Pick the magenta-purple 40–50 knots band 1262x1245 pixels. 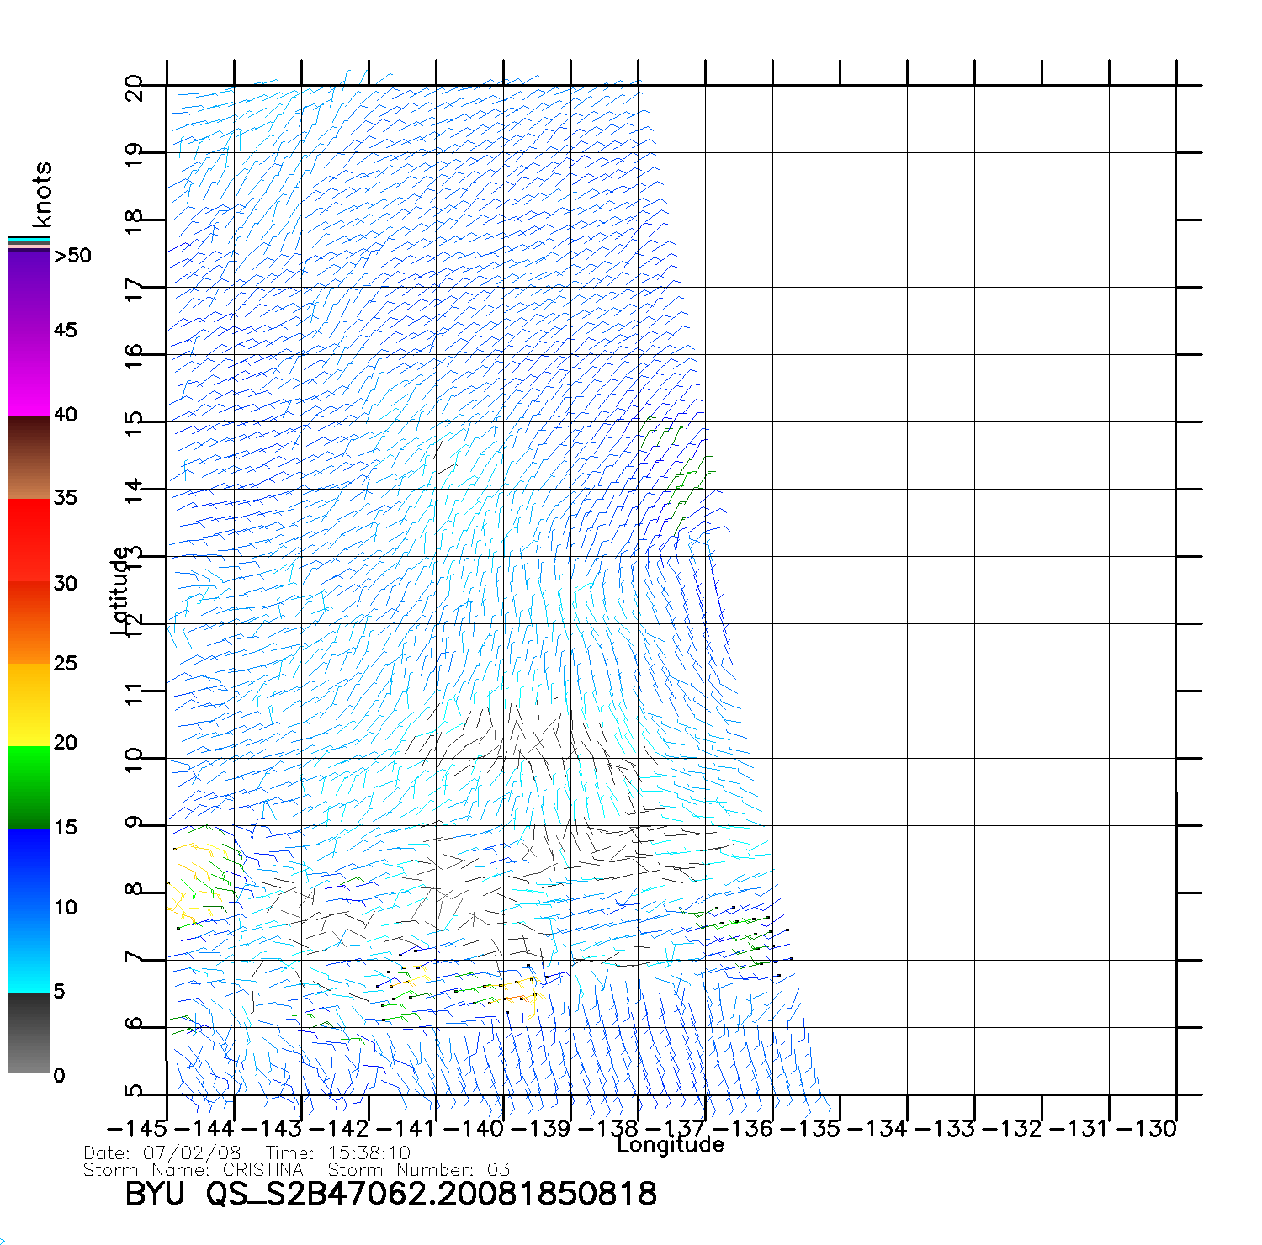[x=29, y=333]
